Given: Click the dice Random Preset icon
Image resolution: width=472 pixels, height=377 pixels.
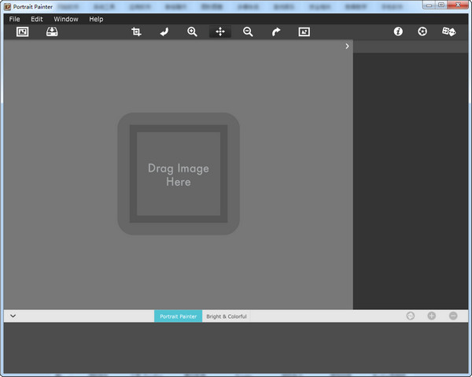Looking at the screenshot, I should click(448, 31).
